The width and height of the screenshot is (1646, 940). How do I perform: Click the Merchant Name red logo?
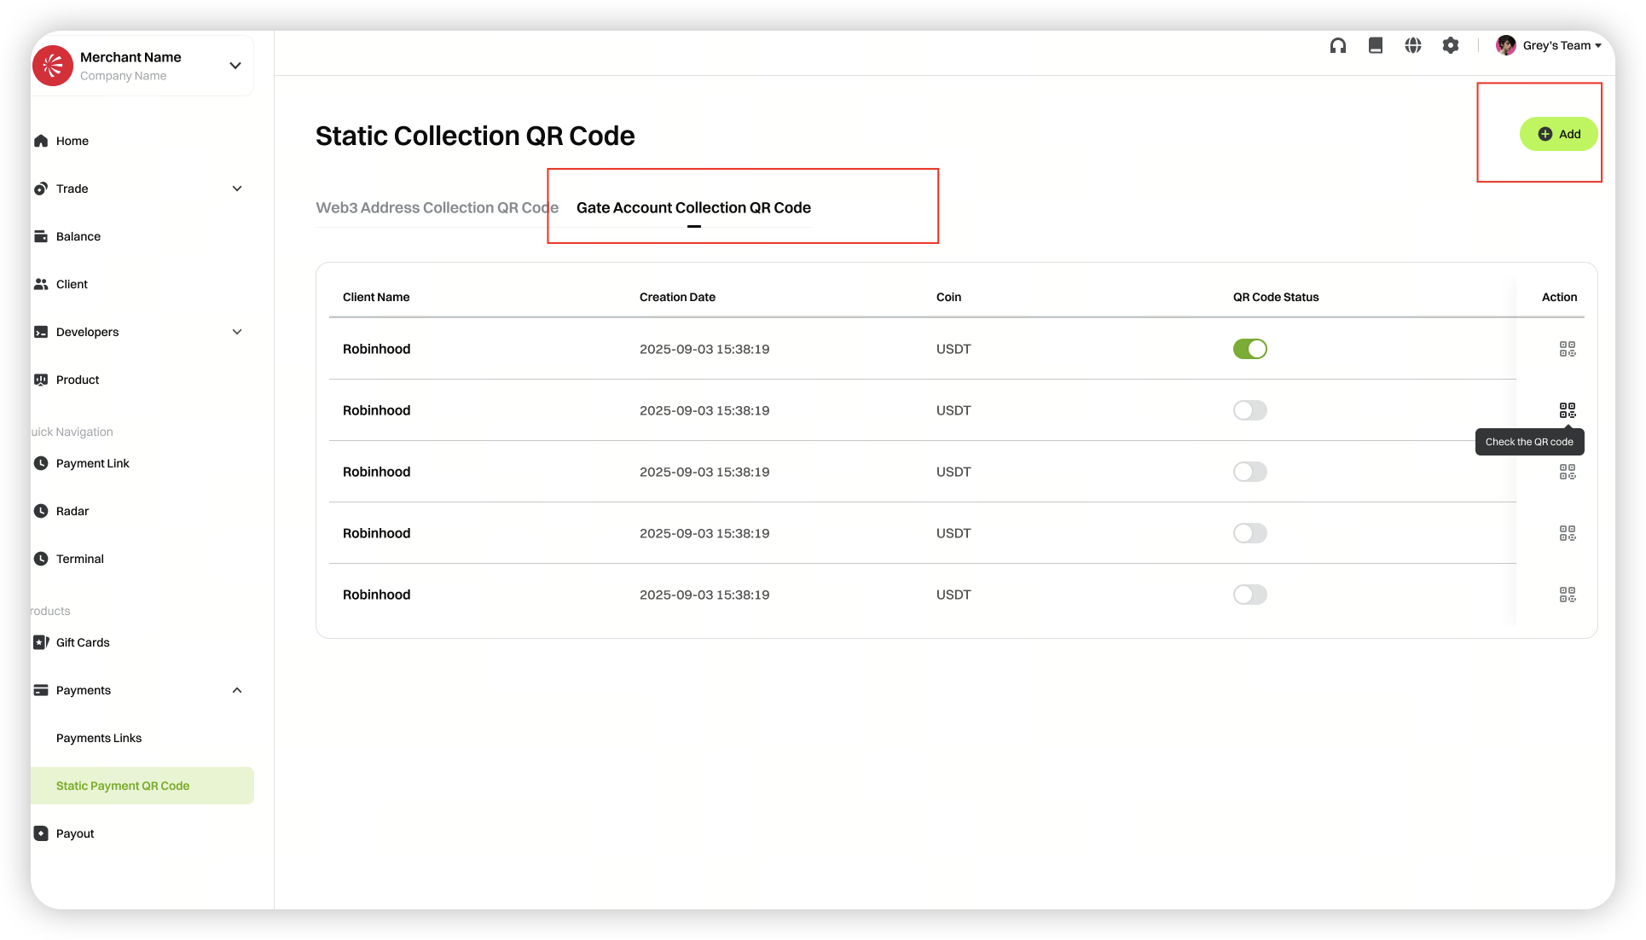pyautogui.click(x=53, y=66)
